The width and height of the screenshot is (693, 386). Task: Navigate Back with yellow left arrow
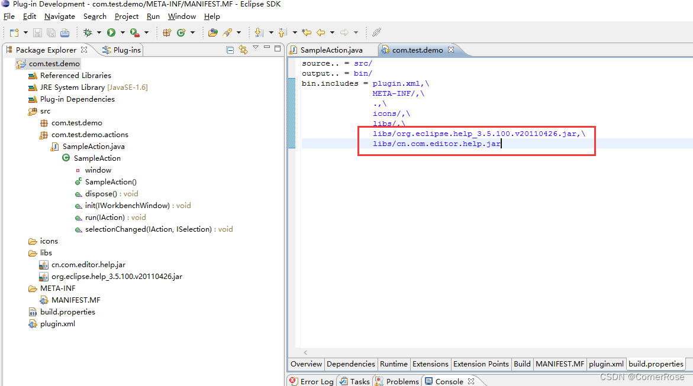(321, 33)
